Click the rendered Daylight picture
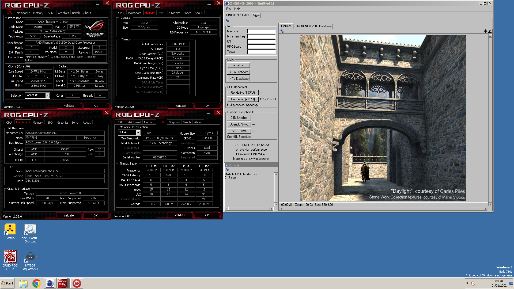The width and height of the screenshot is (514, 289). click(x=383, y=118)
